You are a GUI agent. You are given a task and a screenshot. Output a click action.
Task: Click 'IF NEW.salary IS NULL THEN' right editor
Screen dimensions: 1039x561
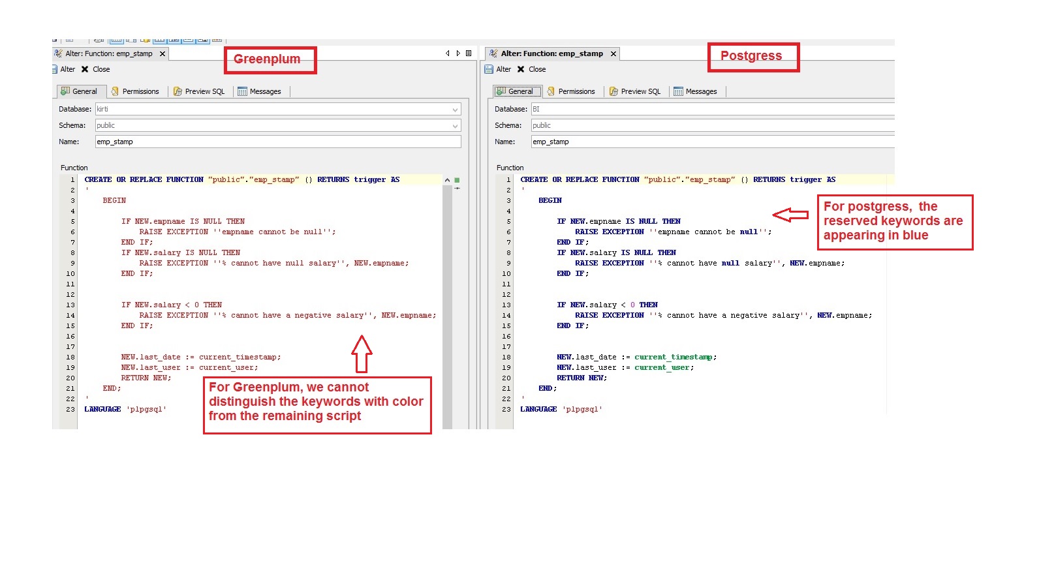[617, 252]
